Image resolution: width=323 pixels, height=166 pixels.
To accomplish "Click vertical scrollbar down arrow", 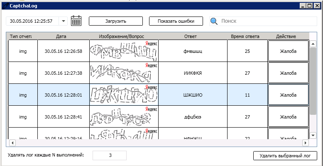I will (313, 135).
